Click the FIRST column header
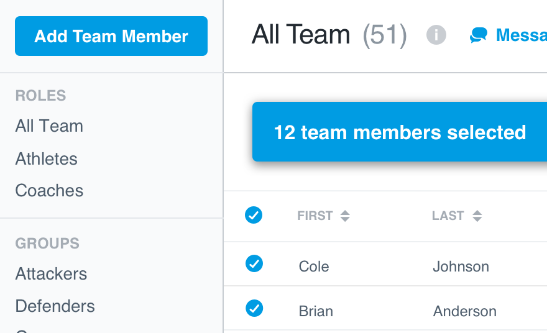Image resolution: width=547 pixels, height=333 pixels. (x=315, y=216)
